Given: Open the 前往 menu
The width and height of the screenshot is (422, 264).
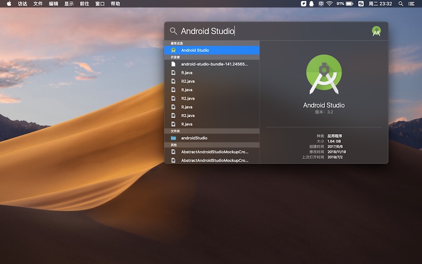Looking at the screenshot, I should pyautogui.click(x=84, y=3).
